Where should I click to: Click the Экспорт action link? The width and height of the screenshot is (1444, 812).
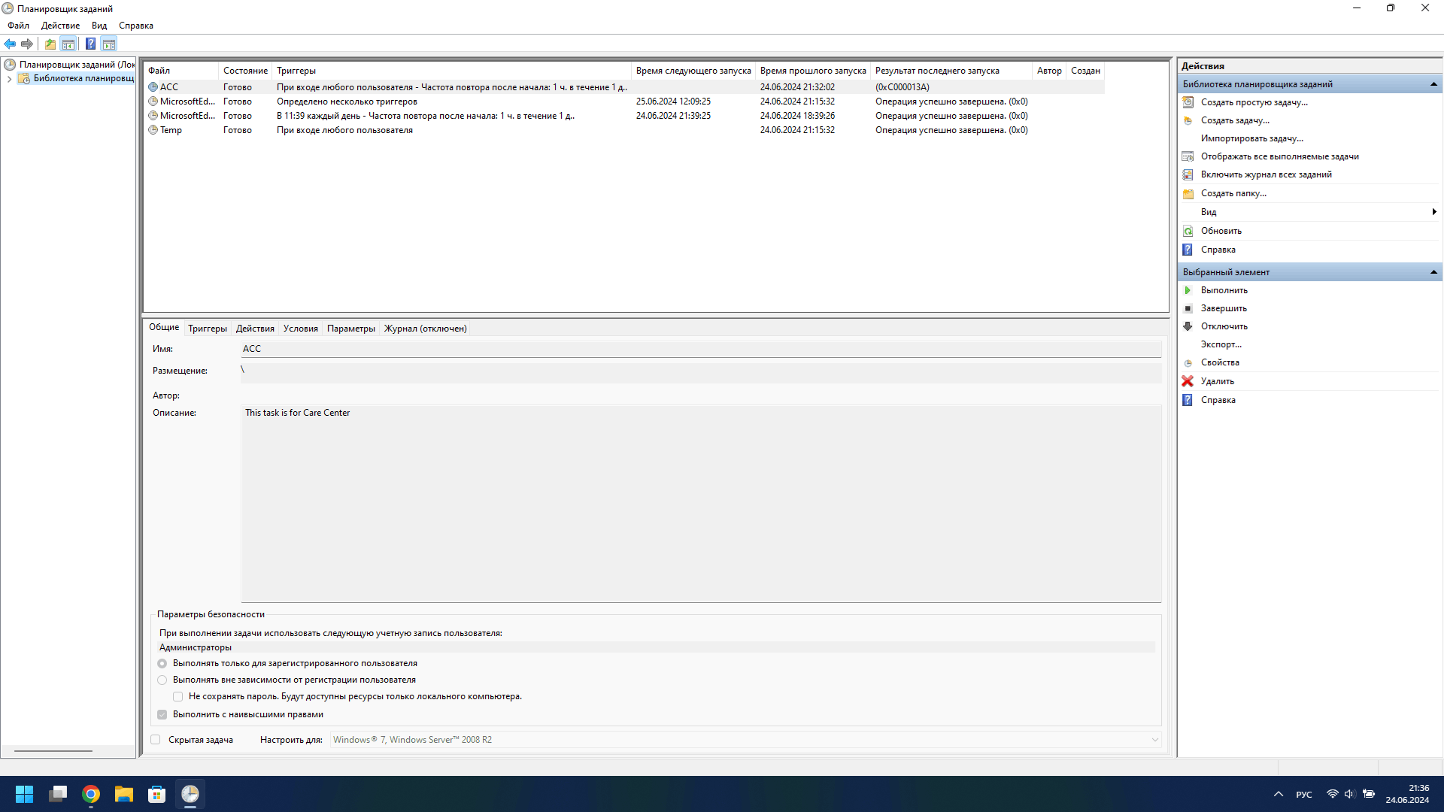tap(1221, 344)
